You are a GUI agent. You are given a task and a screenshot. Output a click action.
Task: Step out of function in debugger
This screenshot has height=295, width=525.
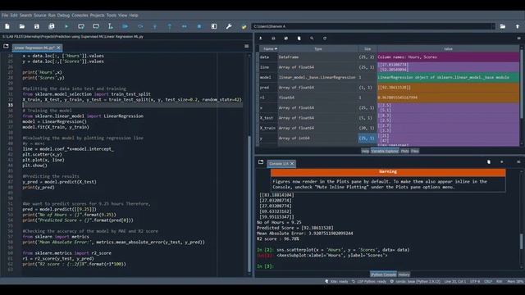coord(170,26)
